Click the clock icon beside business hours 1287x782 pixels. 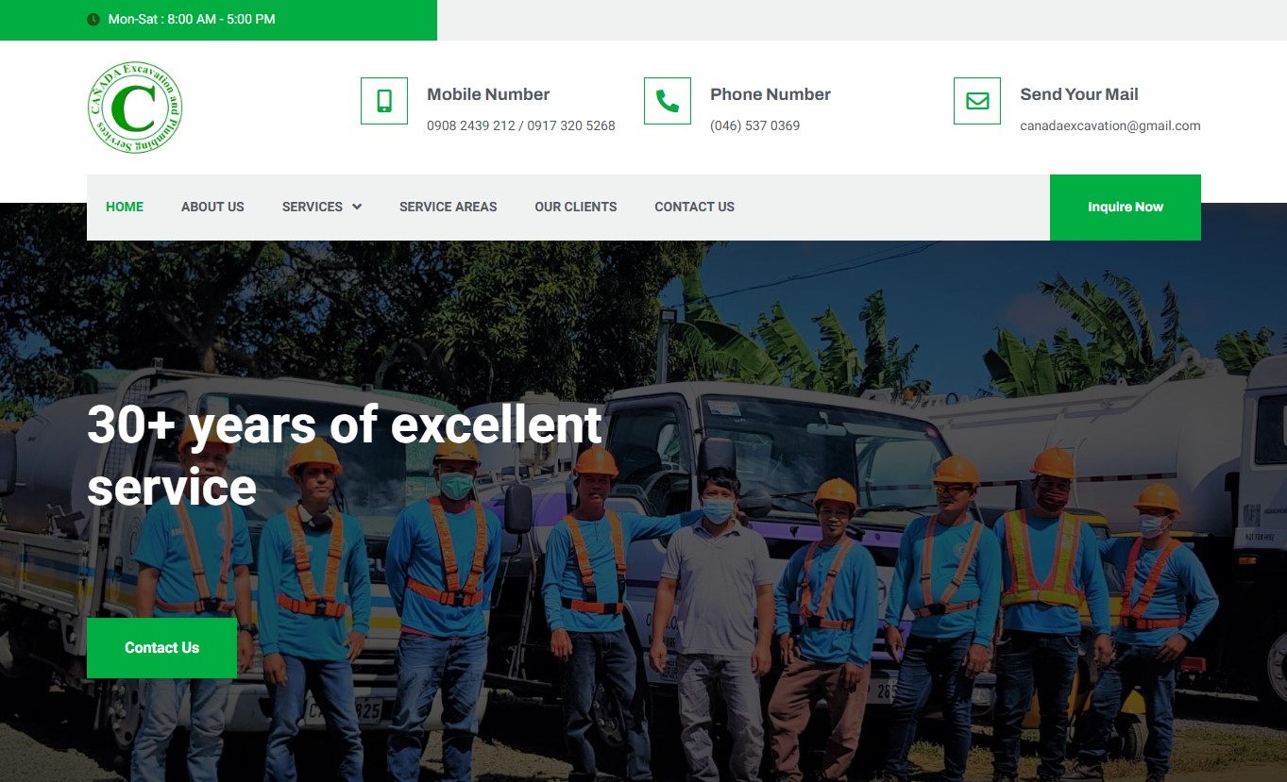tap(93, 19)
